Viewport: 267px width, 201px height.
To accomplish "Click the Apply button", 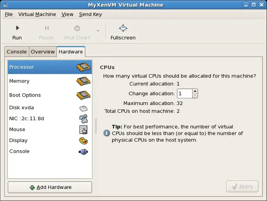I will tap(242, 187).
